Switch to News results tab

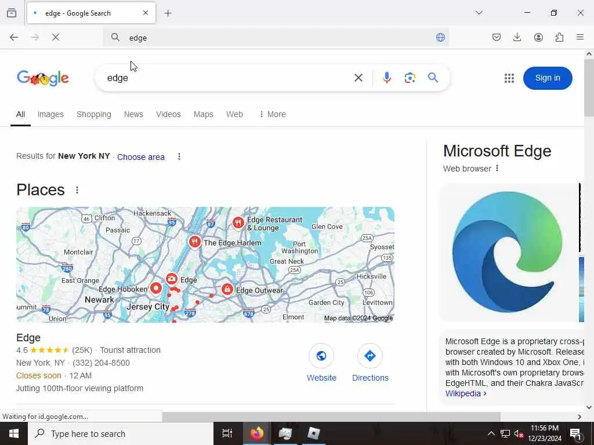[x=133, y=114]
